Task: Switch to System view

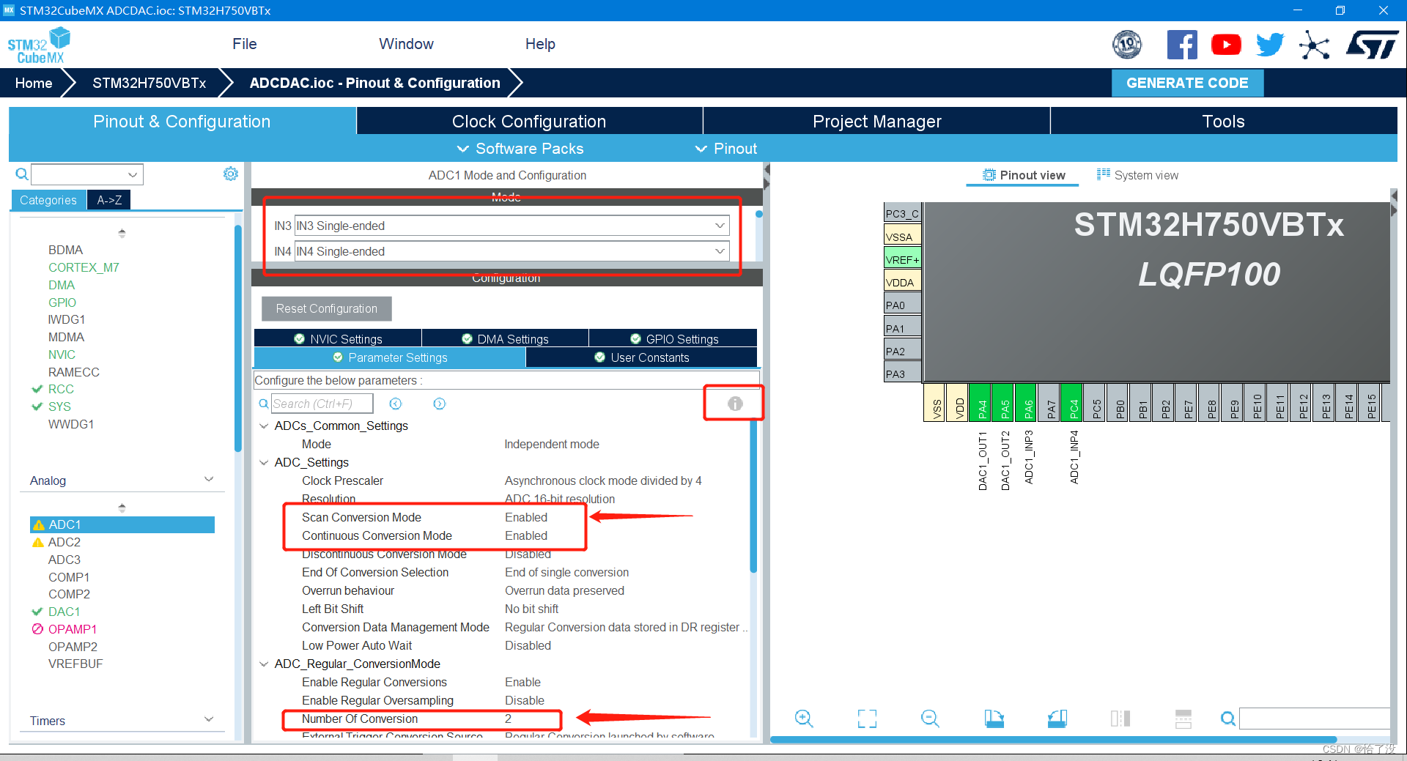Action: 1137,175
